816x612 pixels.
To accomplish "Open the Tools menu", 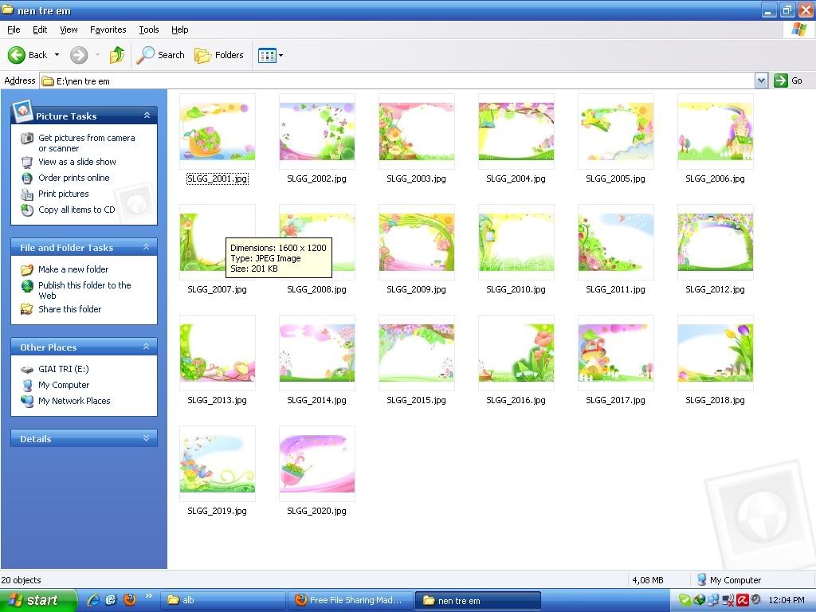I will [x=149, y=29].
